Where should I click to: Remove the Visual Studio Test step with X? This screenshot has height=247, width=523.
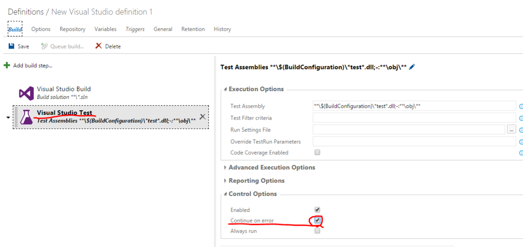(x=202, y=117)
